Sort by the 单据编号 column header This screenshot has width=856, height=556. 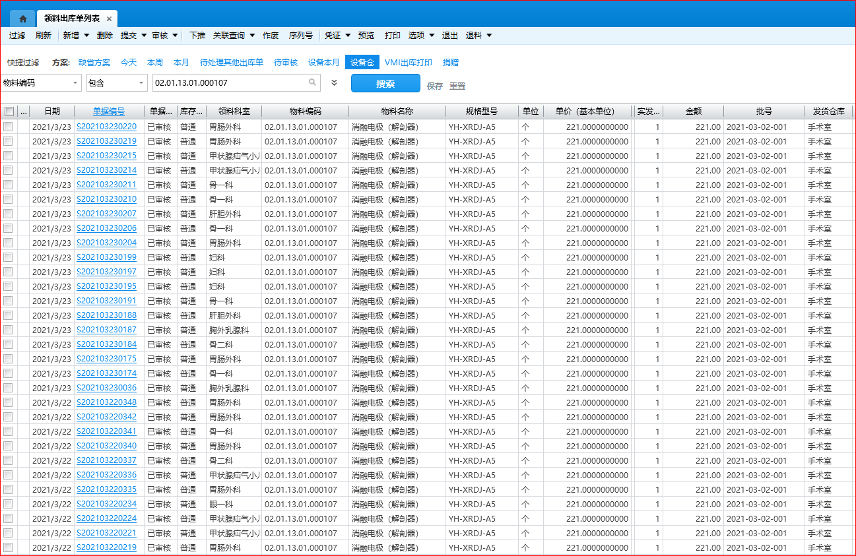click(x=108, y=111)
